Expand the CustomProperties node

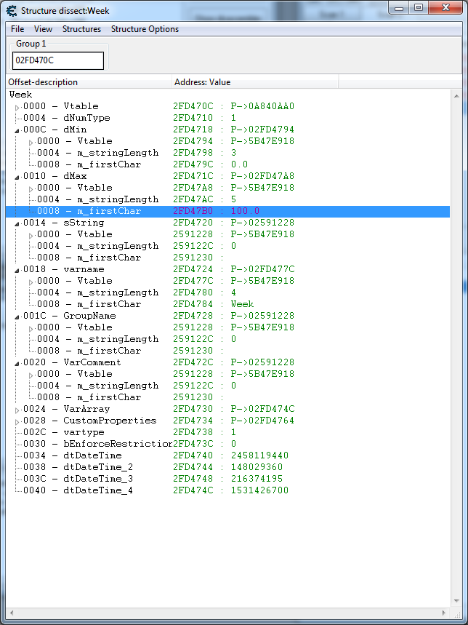[17, 421]
